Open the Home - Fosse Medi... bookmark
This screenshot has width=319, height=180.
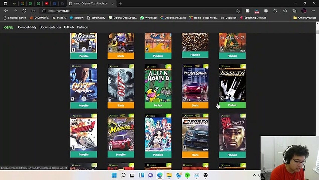click(203, 18)
